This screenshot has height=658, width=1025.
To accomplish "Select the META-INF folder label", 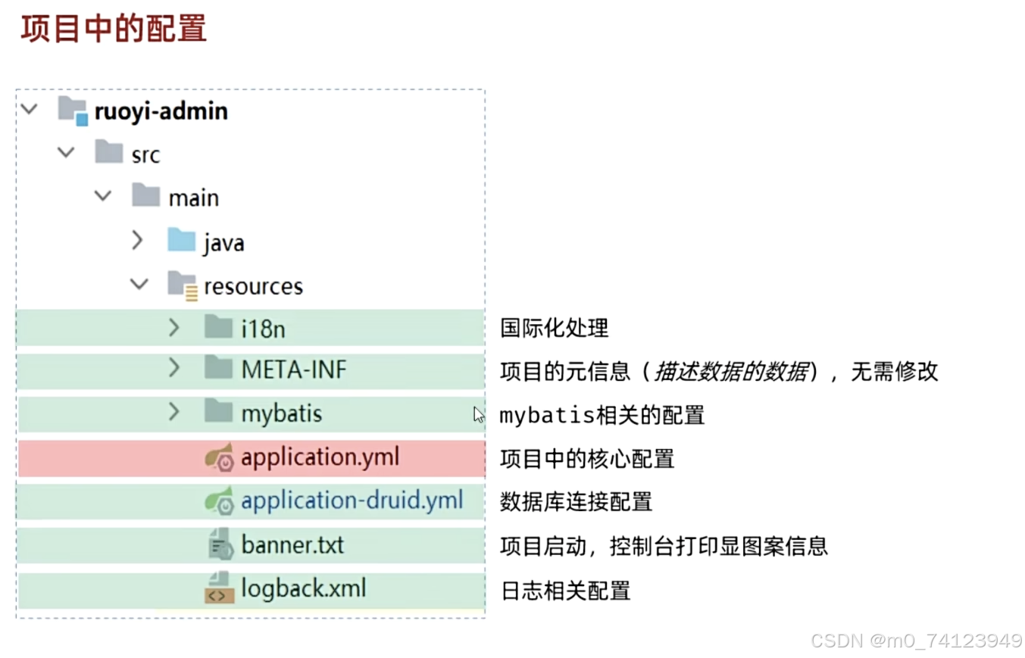I will pyautogui.click(x=294, y=370).
